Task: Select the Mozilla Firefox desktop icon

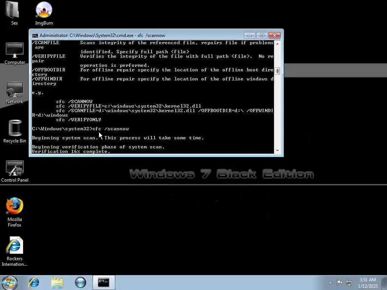Action: 15,212
